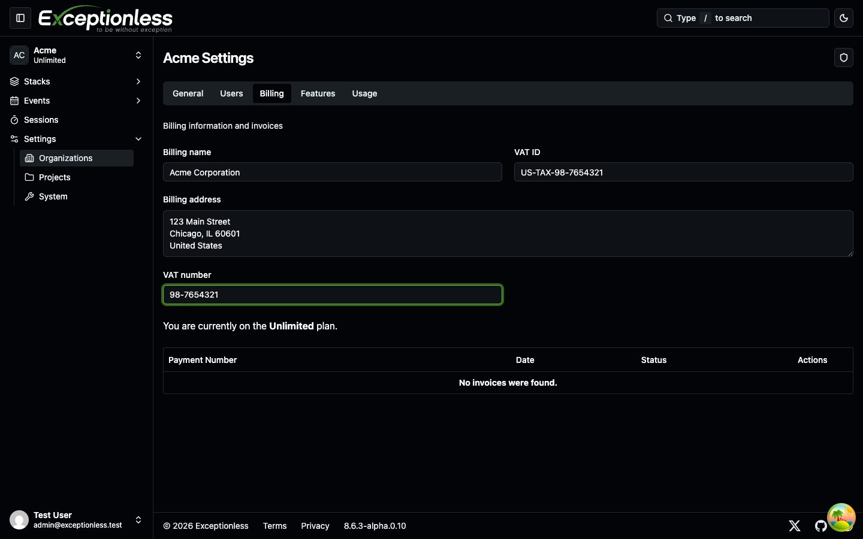Switch to the General tab
Screen dimensions: 863x539
[188, 93]
